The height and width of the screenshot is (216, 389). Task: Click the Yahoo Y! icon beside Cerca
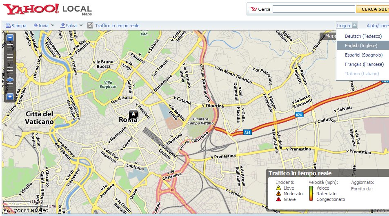tap(254, 9)
